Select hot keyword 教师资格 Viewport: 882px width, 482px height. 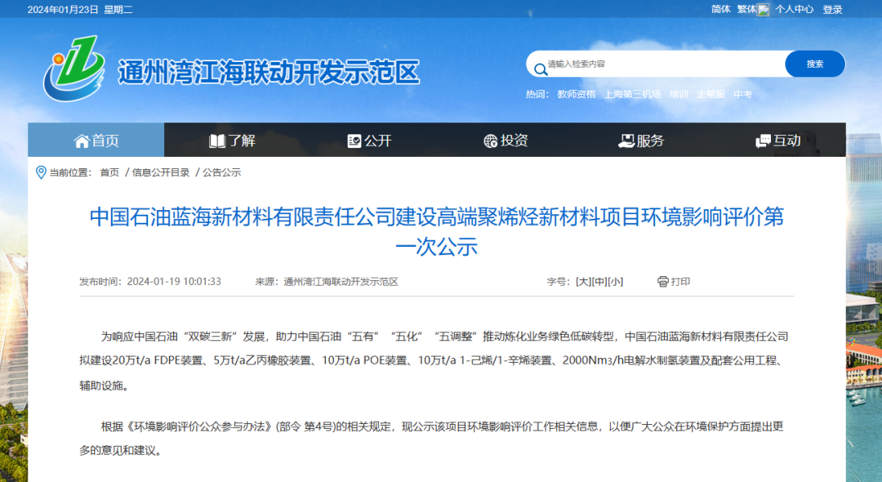[577, 94]
